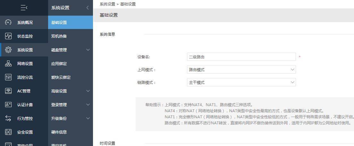This screenshot has height=146, width=354.
Task: Click the 状态监控 waveform monitor icon
Action: tap(9, 36)
